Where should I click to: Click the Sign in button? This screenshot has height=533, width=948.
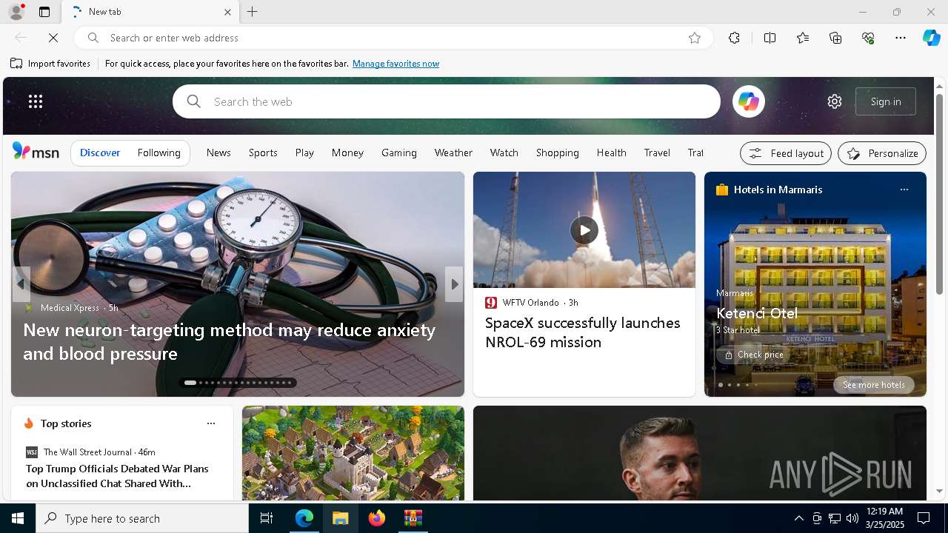886,101
